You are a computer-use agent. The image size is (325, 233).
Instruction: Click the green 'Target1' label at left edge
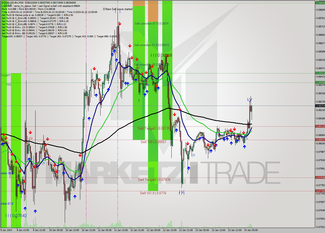pyautogui.click(x=5, y=75)
